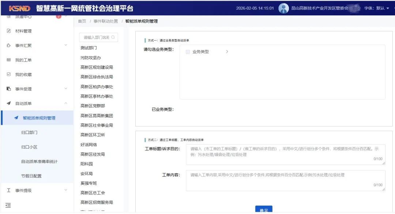Click the 我的收藏 icon in sidebar

coord(9,75)
